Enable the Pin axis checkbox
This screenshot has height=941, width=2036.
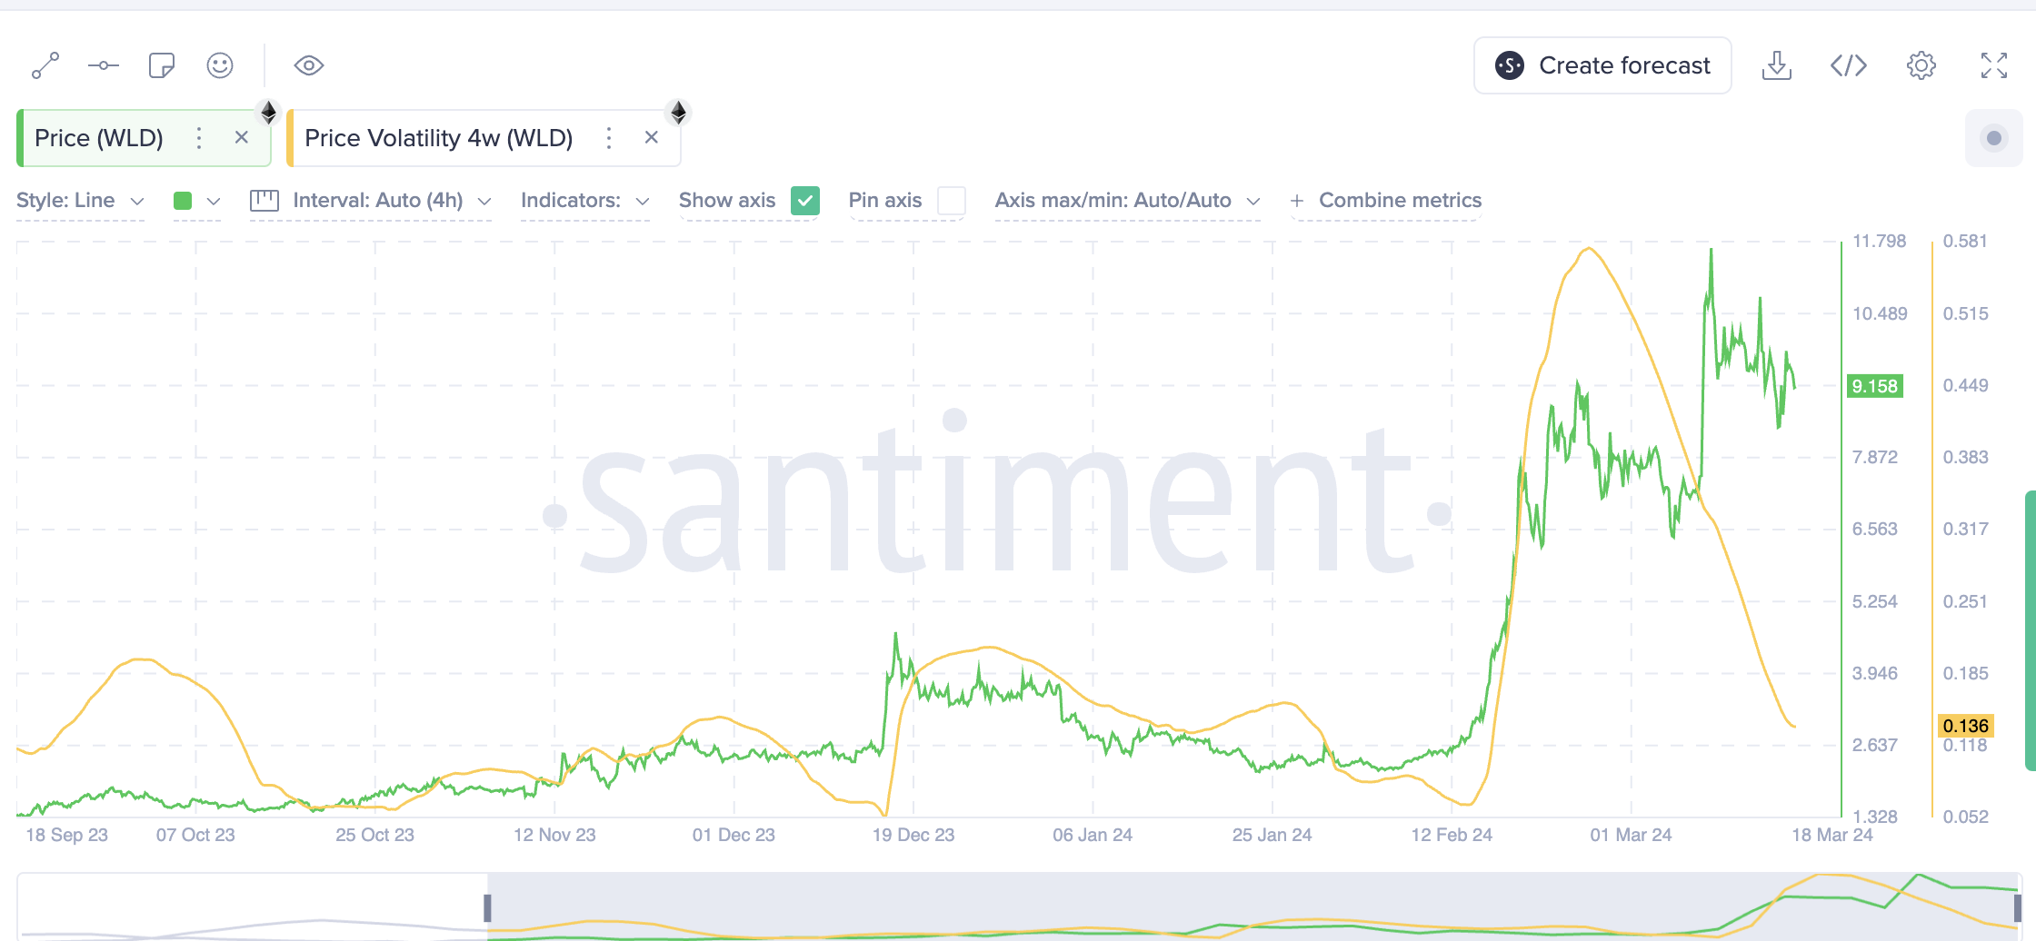click(x=952, y=201)
